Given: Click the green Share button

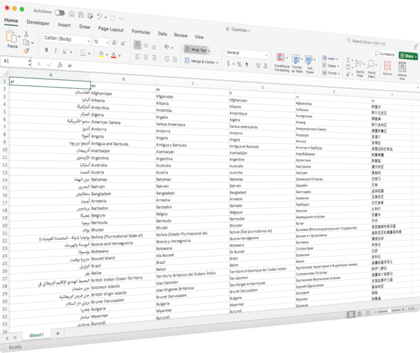Looking at the screenshot, I should 408,56.
